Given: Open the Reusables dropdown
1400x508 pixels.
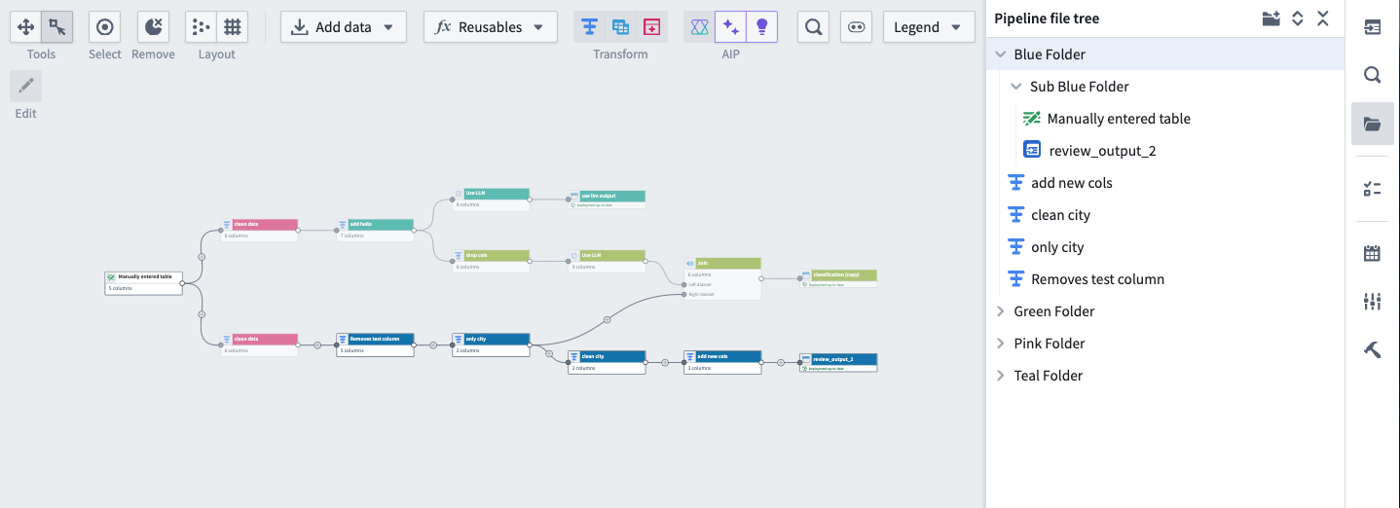Looking at the screenshot, I should tap(491, 27).
